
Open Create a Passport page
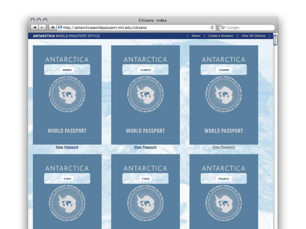tap(221, 36)
